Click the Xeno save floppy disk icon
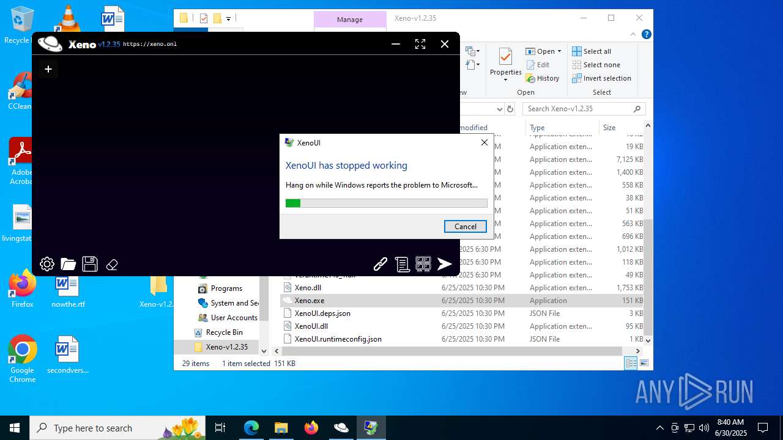 click(90, 264)
